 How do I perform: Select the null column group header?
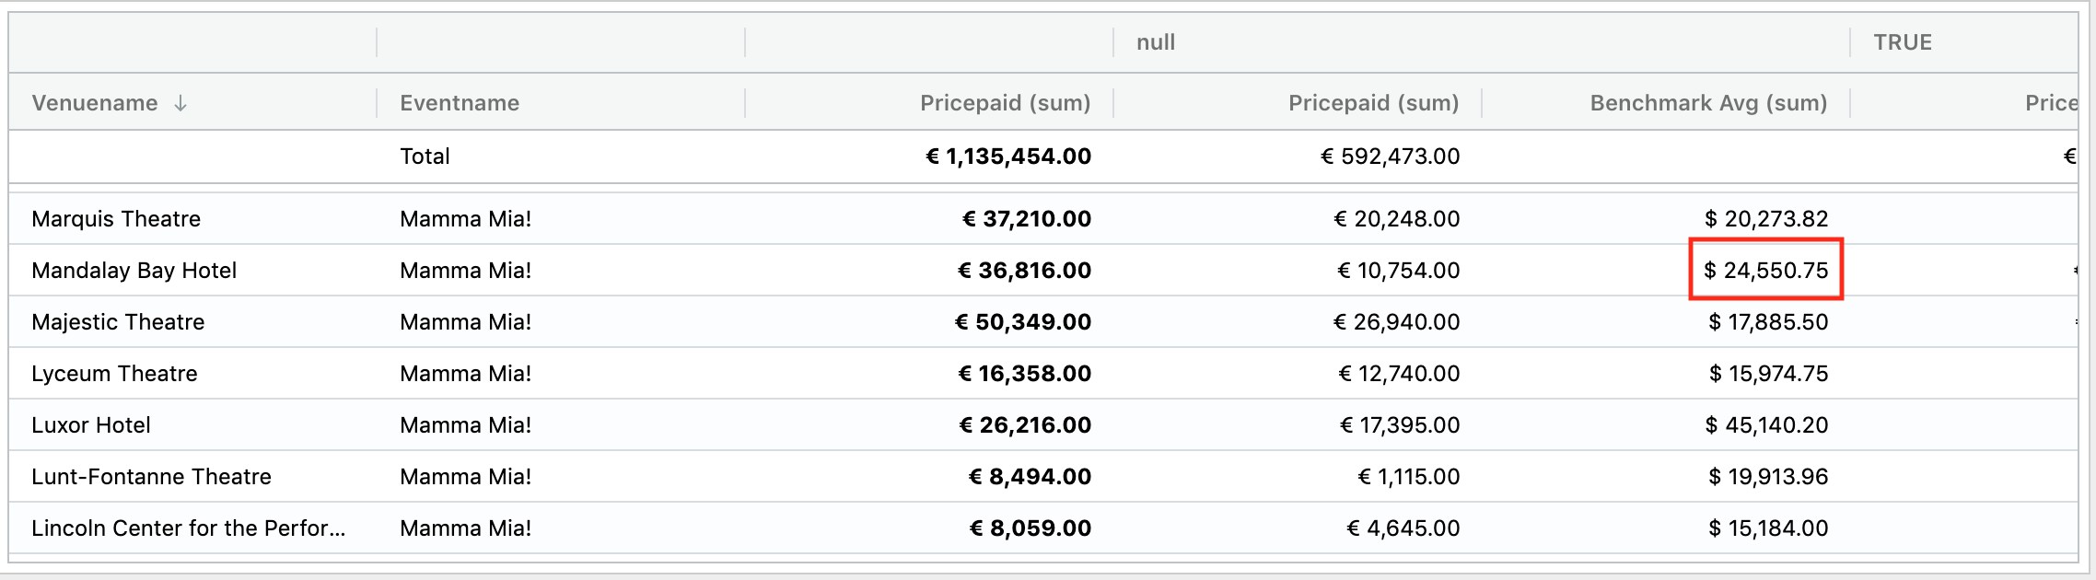[x=1156, y=42]
